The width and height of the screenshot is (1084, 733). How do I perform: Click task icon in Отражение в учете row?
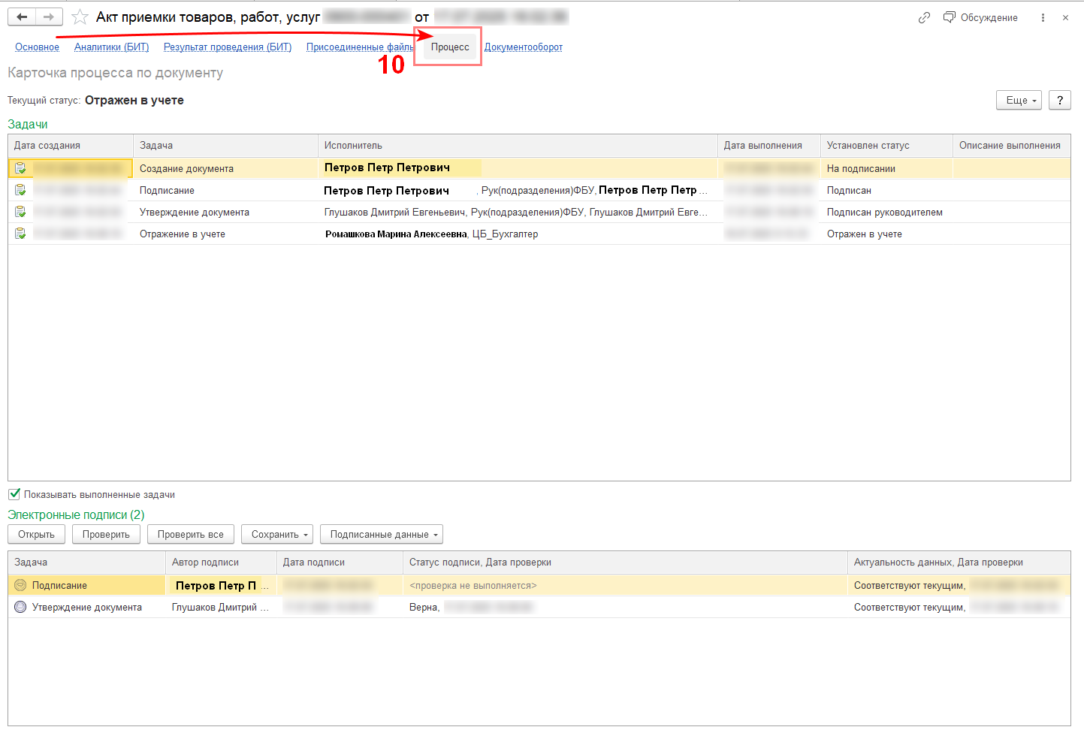click(20, 234)
